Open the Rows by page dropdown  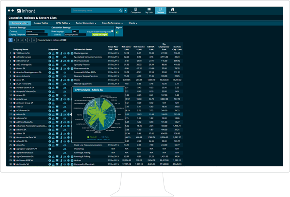tap(75, 31)
